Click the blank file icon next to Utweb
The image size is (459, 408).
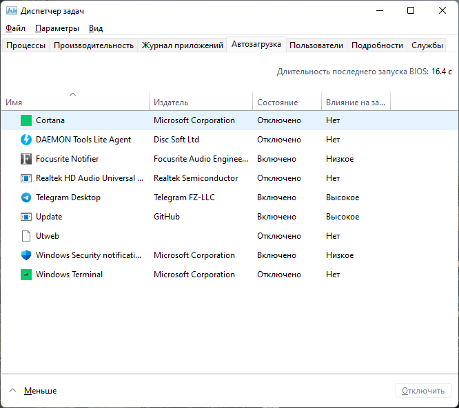26,236
